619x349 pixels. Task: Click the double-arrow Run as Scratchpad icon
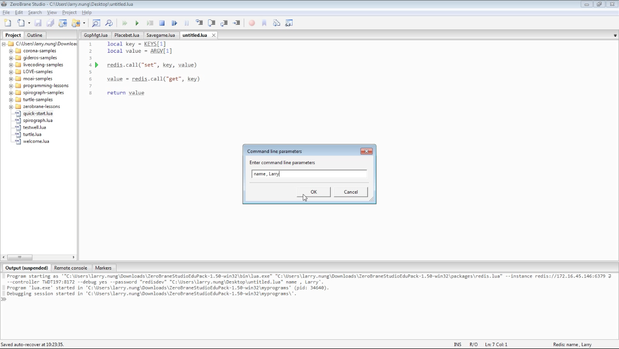click(124, 23)
